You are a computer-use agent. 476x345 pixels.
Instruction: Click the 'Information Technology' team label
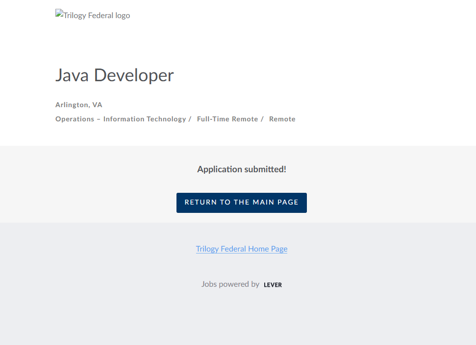[x=144, y=119]
